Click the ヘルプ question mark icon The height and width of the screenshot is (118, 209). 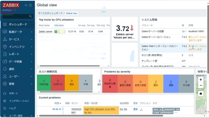point(5,108)
